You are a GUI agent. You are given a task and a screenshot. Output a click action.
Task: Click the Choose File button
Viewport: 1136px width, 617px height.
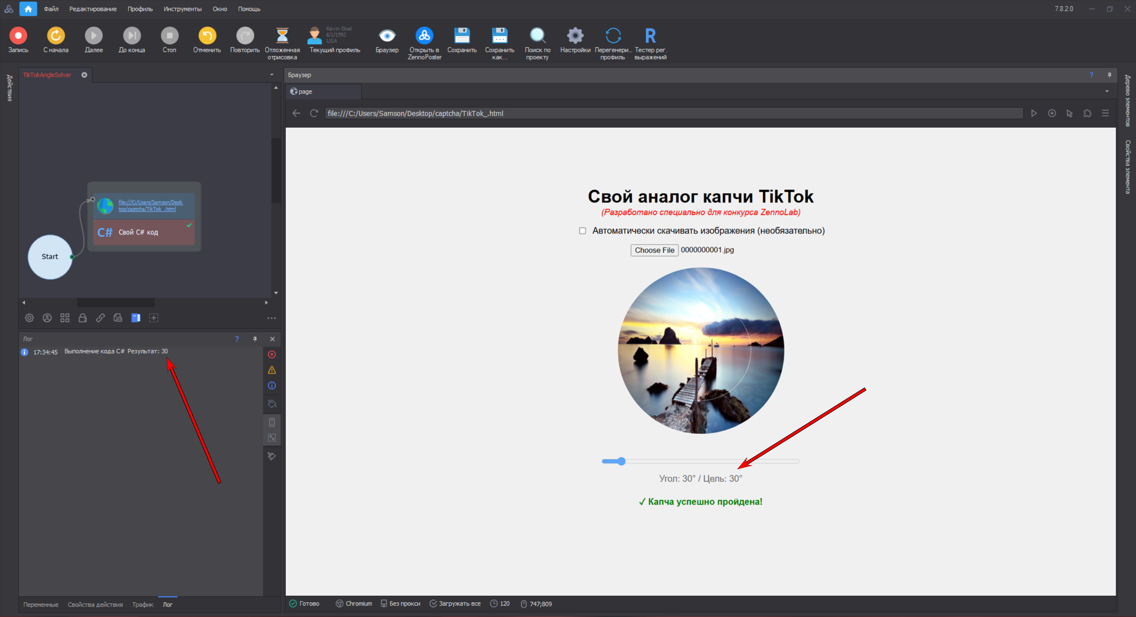[x=654, y=250]
